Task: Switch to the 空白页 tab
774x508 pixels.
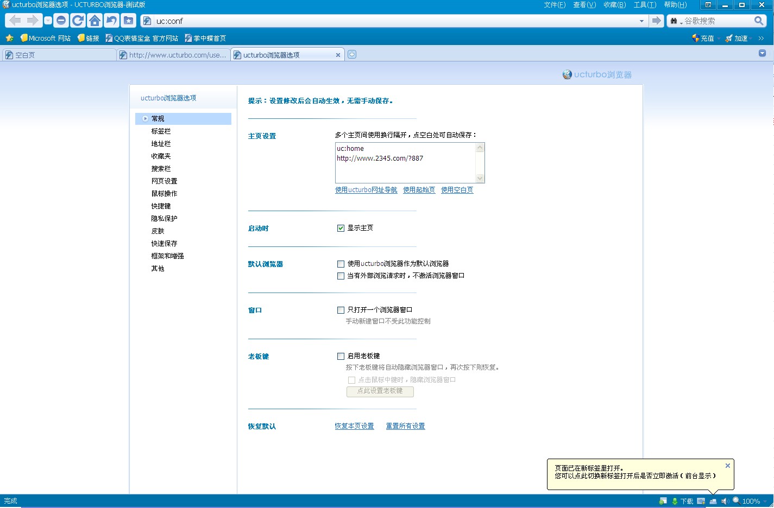Action: click(x=59, y=55)
